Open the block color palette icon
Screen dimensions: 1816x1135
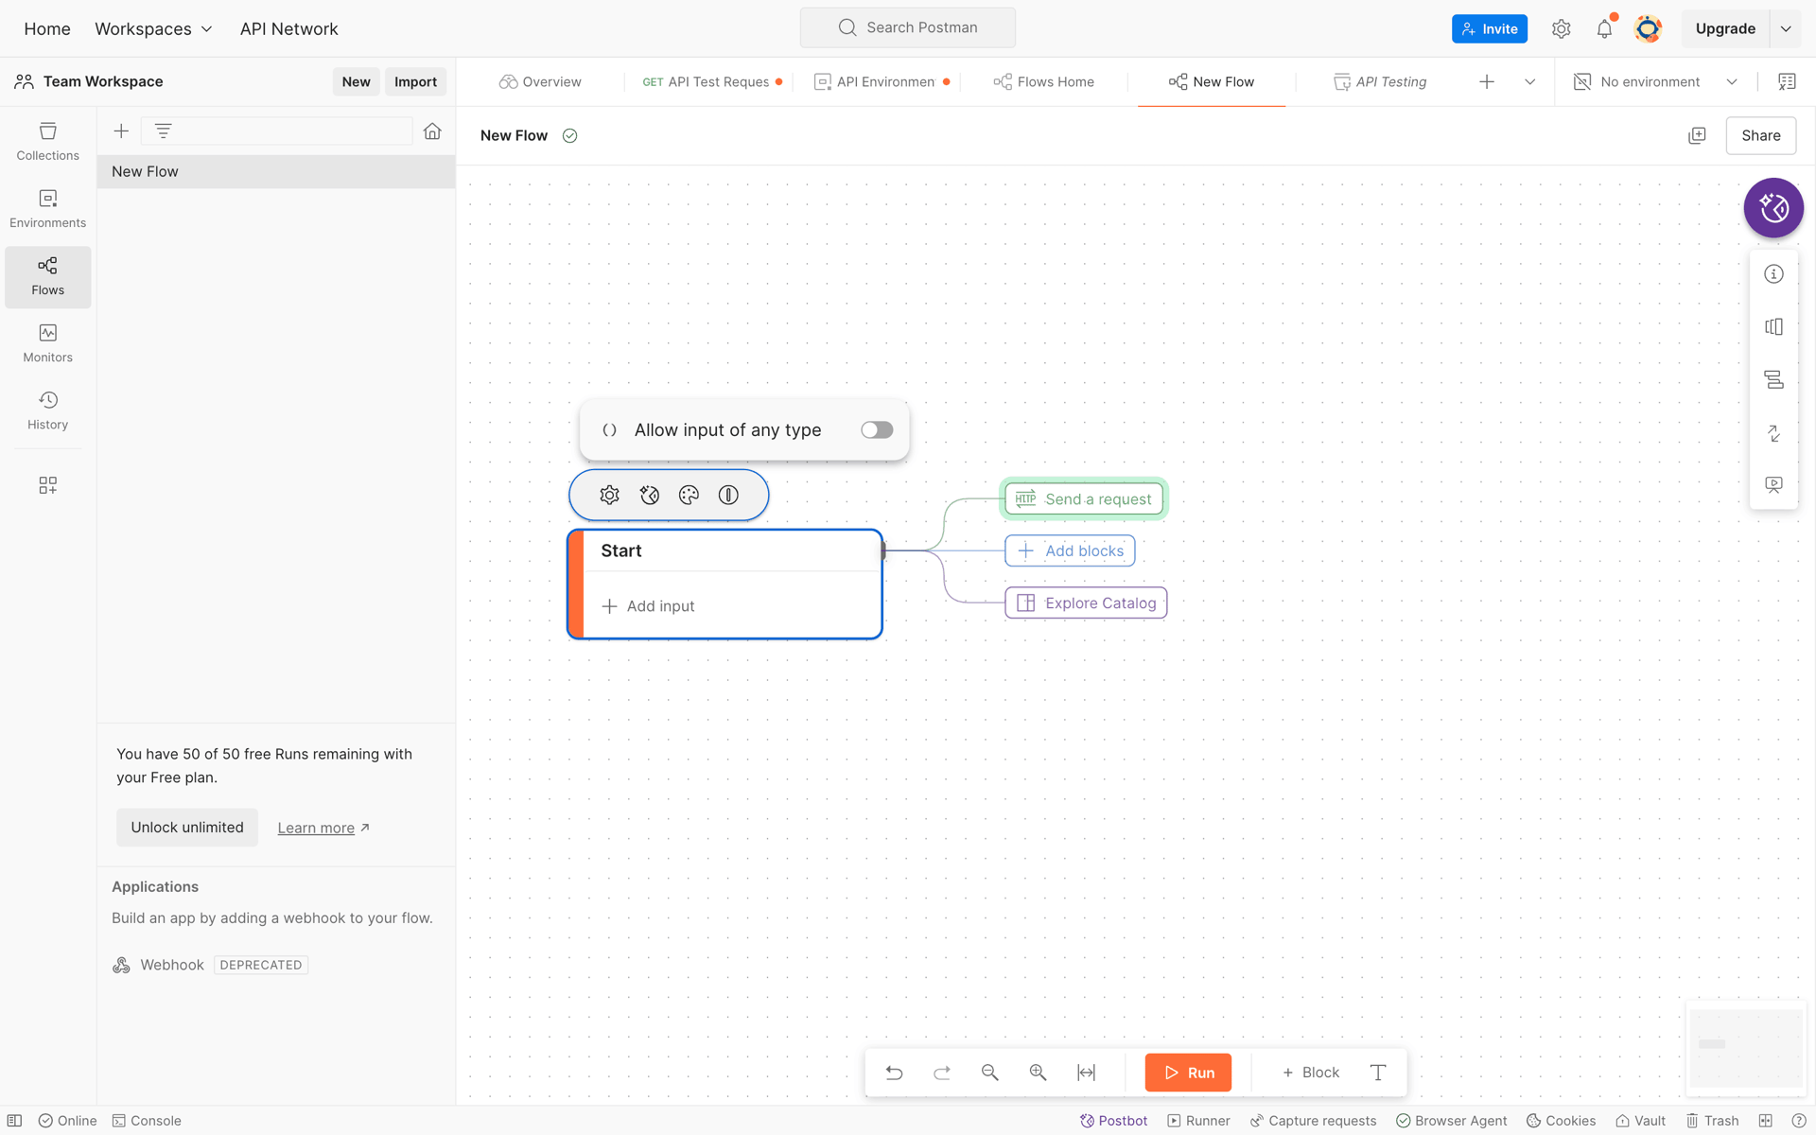pyautogui.click(x=689, y=495)
